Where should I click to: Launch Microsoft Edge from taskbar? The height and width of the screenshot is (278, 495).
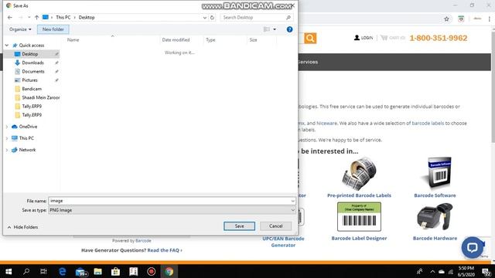tap(63, 271)
